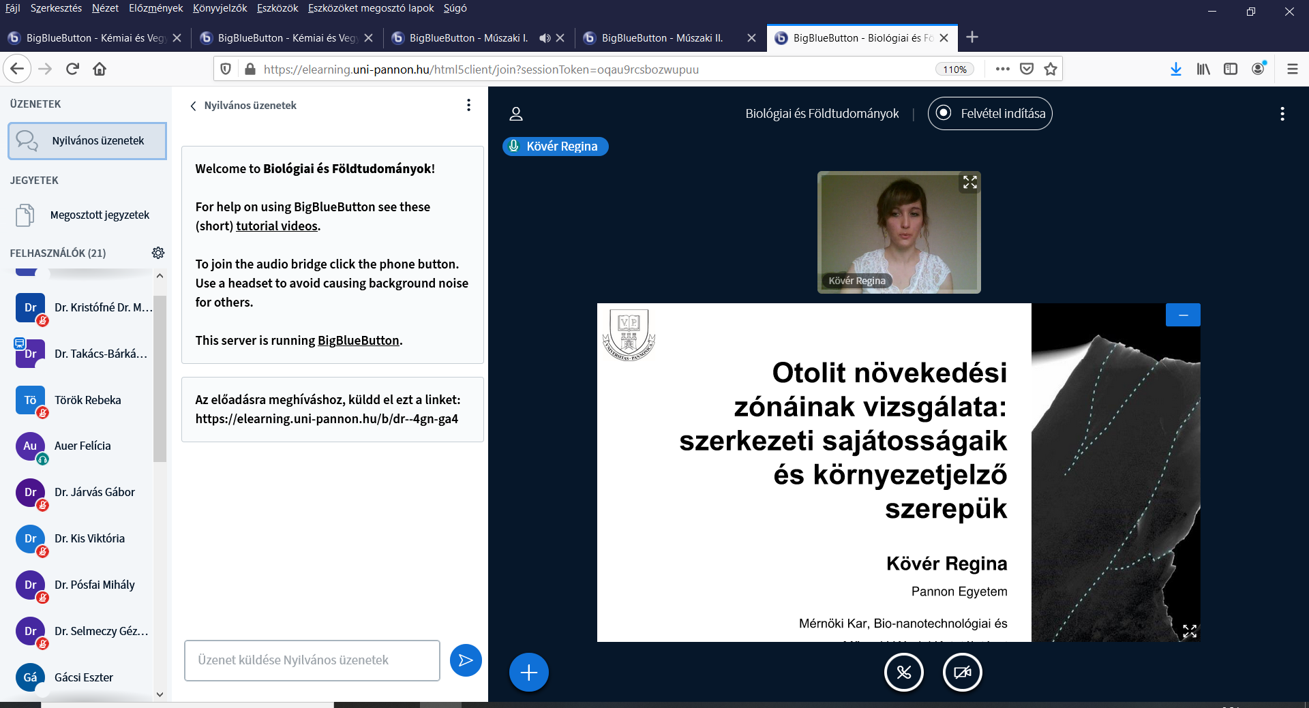
Task: Click the send message paper-plane button
Action: 466,660
